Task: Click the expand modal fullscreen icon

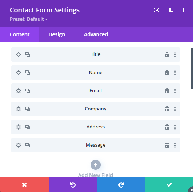Action: (x=157, y=10)
